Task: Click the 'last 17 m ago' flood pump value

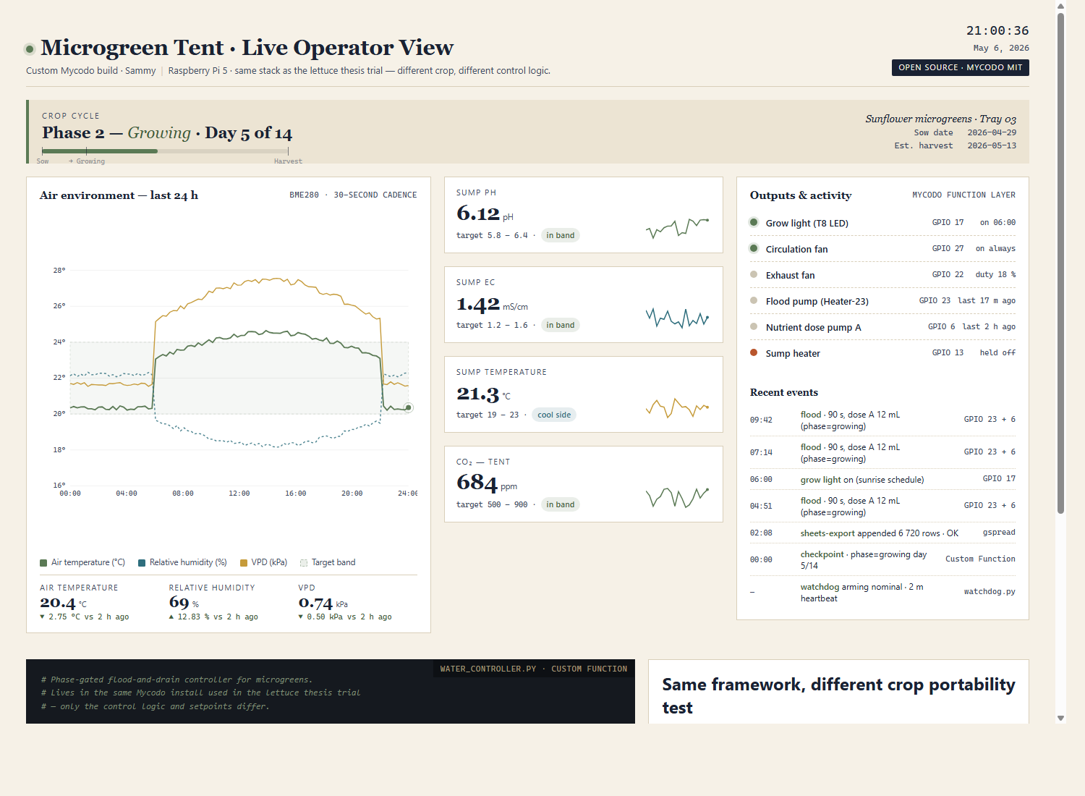Action: (x=987, y=300)
